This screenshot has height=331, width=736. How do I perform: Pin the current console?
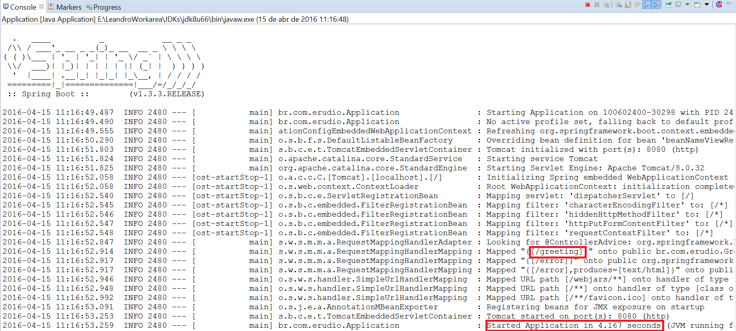pyautogui.click(x=669, y=5)
